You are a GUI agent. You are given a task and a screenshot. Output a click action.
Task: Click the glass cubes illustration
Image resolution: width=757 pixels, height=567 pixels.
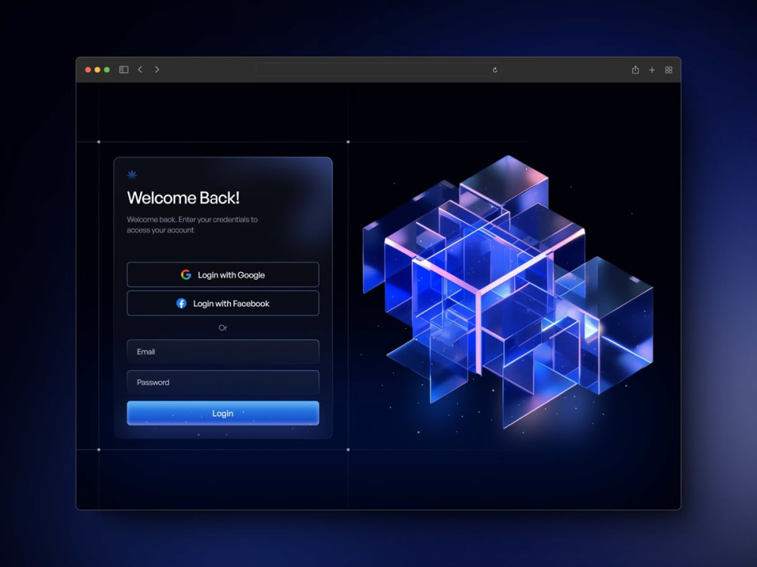click(x=507, y=292)
